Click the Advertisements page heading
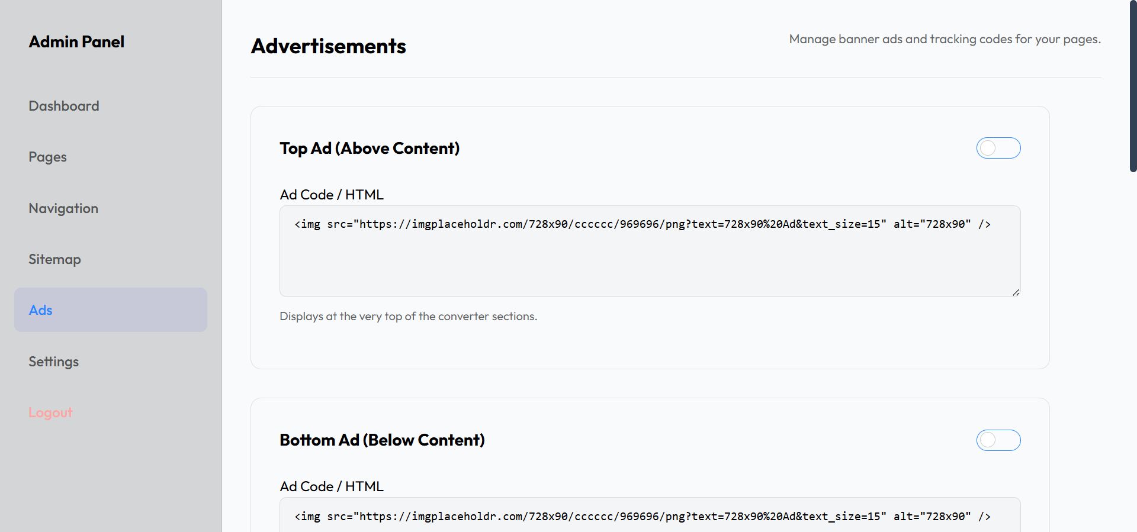 coord(328,46)
